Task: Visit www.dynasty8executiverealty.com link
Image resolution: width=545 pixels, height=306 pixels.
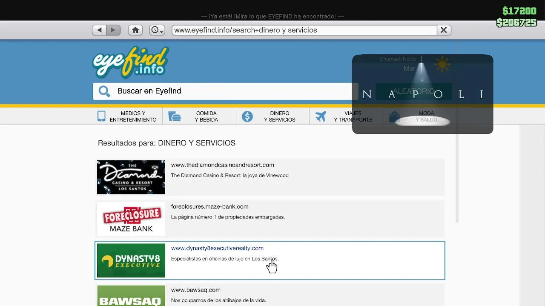Action: [217, 248]
